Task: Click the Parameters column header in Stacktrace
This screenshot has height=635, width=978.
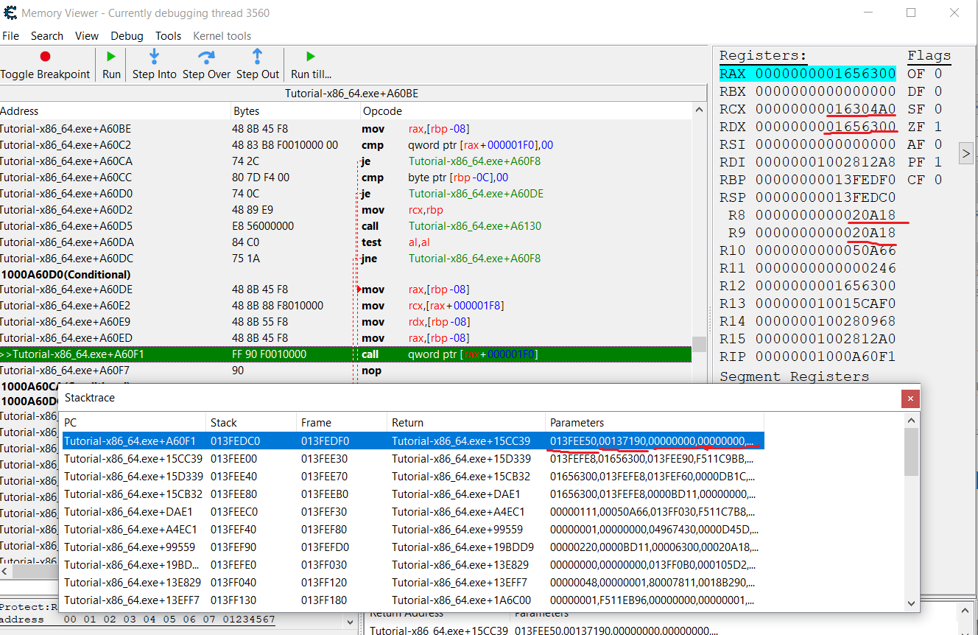Action: pyautogui.click(x=577, y=423)
